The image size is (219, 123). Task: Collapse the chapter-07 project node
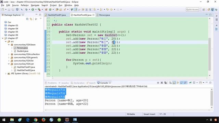(2, 38)
